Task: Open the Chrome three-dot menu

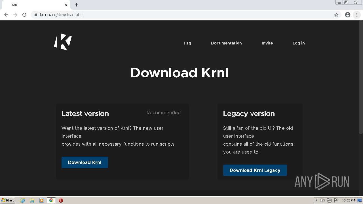Action: click(x=357, y=15)
